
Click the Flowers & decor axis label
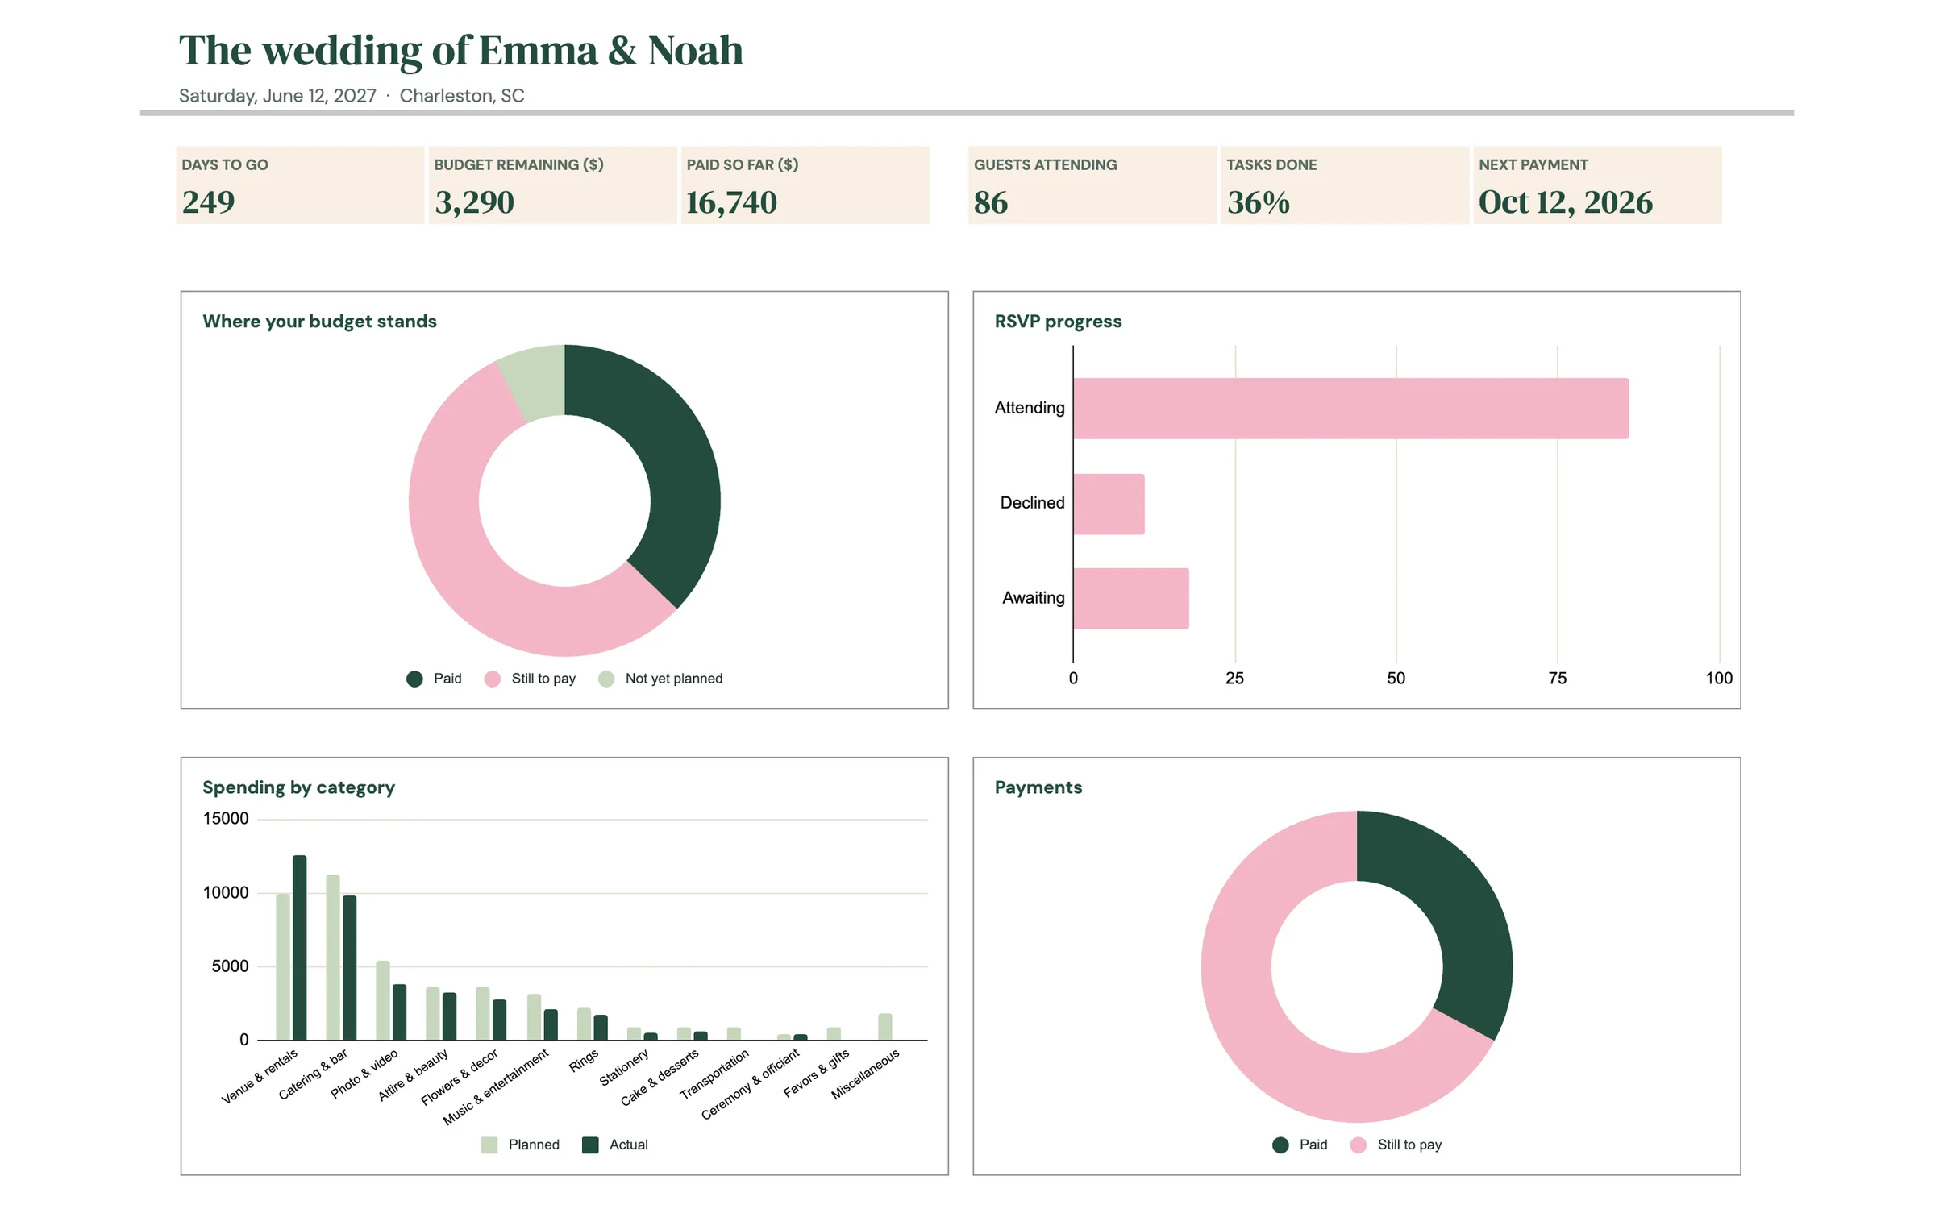(x=460, y=1077)
